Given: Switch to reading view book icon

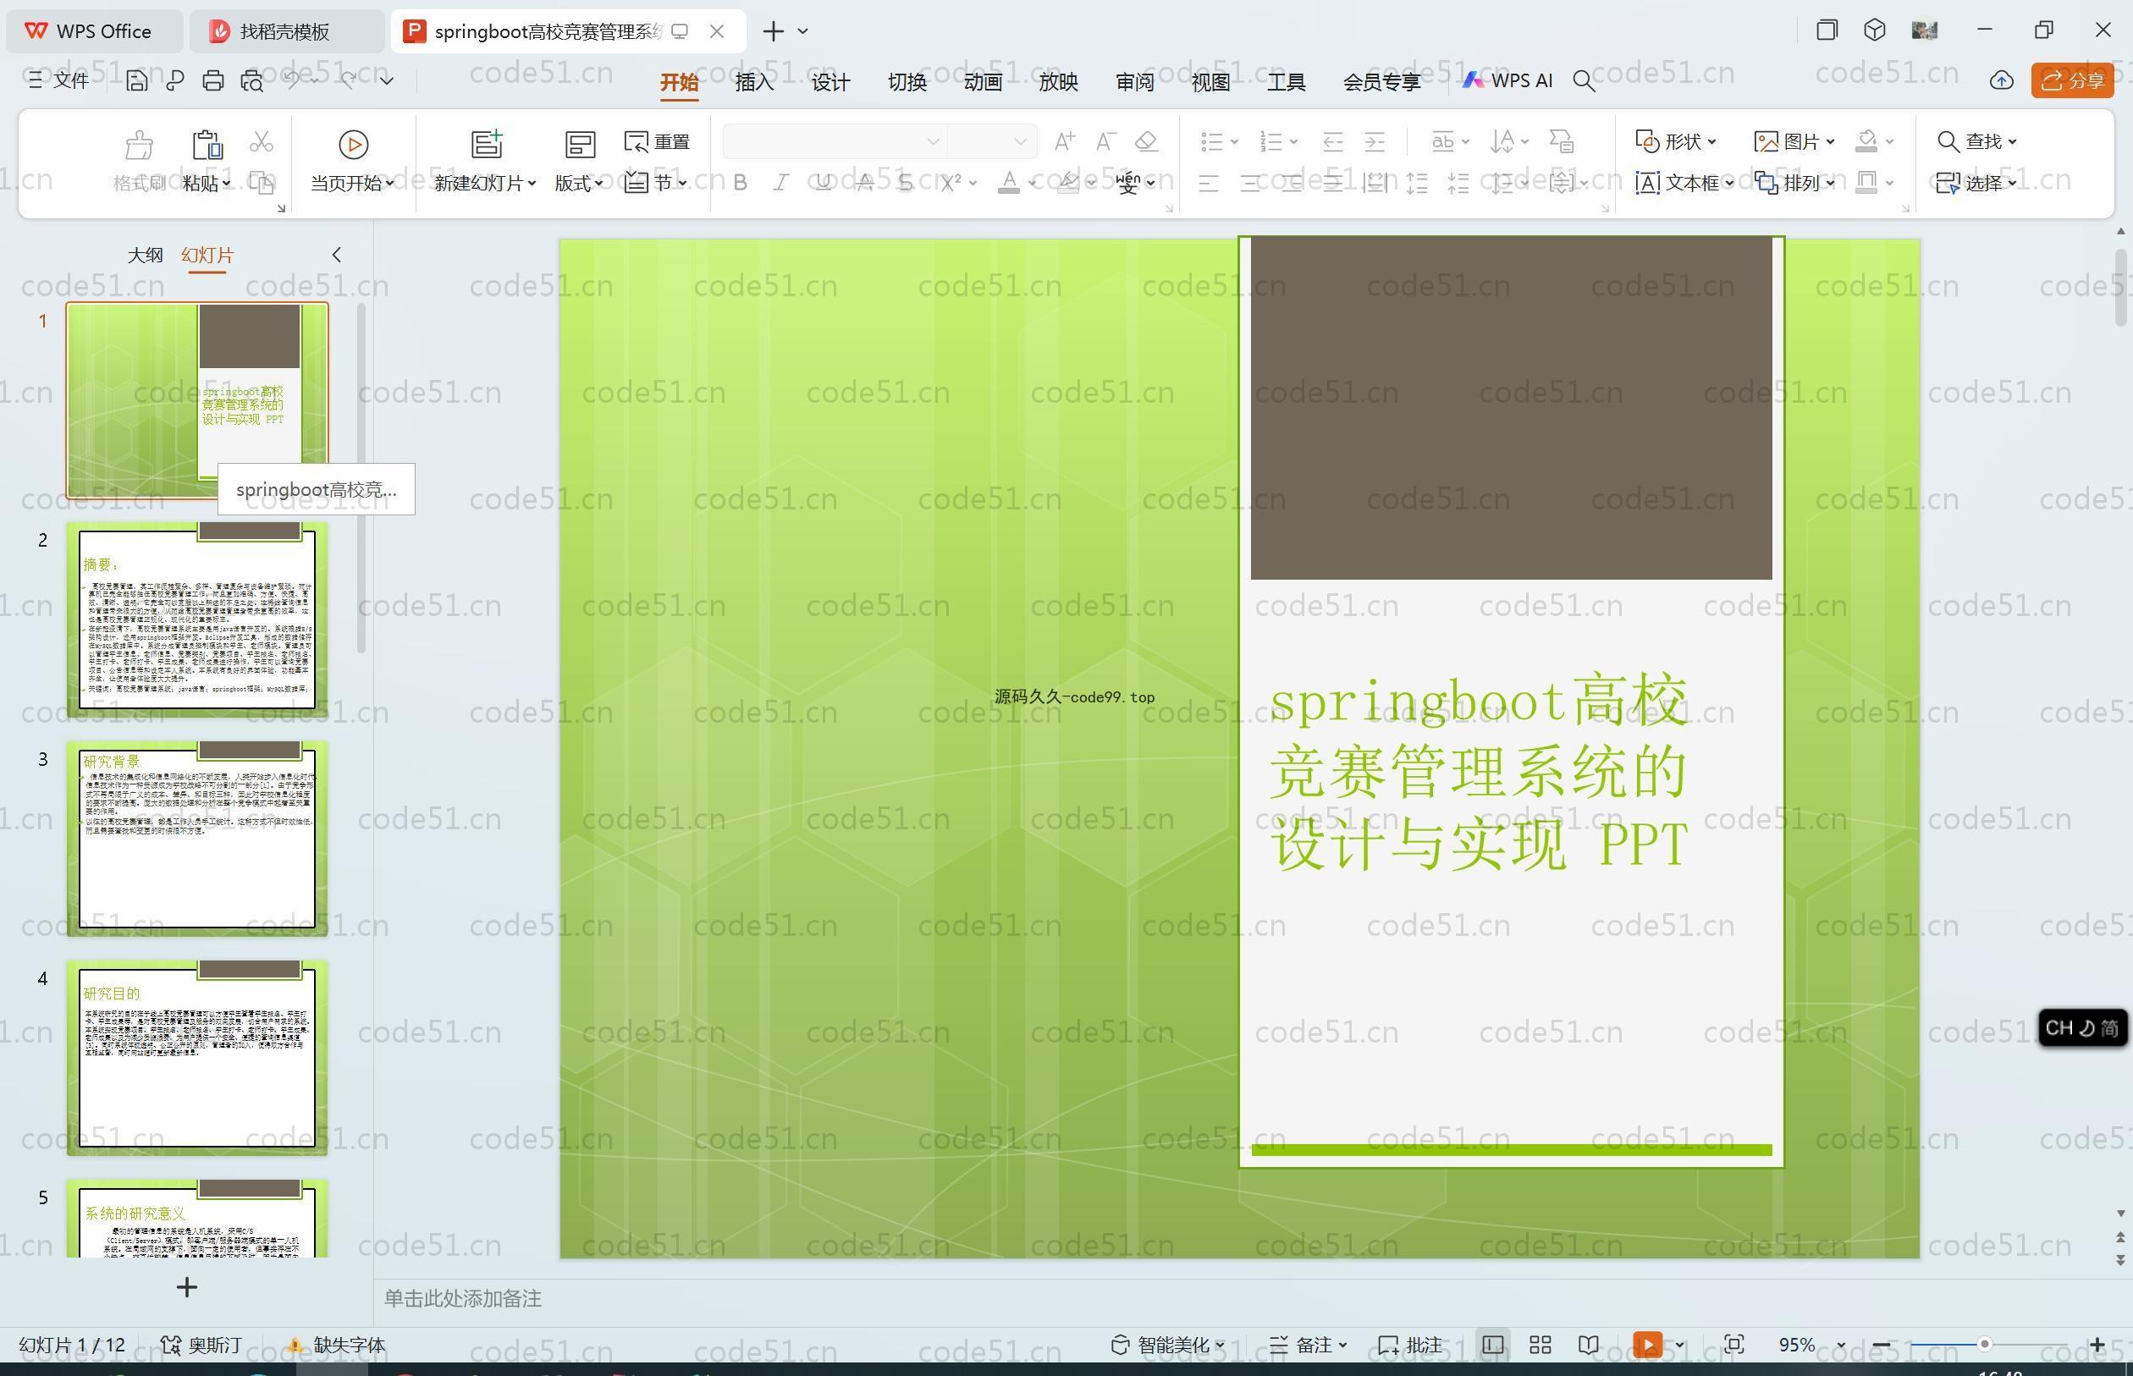Looking at the screenshot, I should (x=1588, y=1345).
